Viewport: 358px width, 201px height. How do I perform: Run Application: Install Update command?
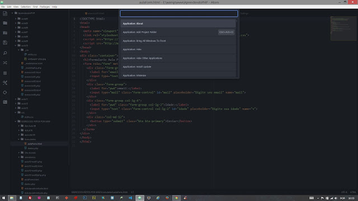[x=178, y=67]
